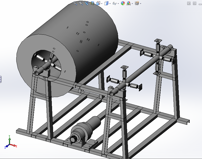The height and width of the screenshot is (159, 202).
Task: Click the Display Style icon
Action: 106,3
